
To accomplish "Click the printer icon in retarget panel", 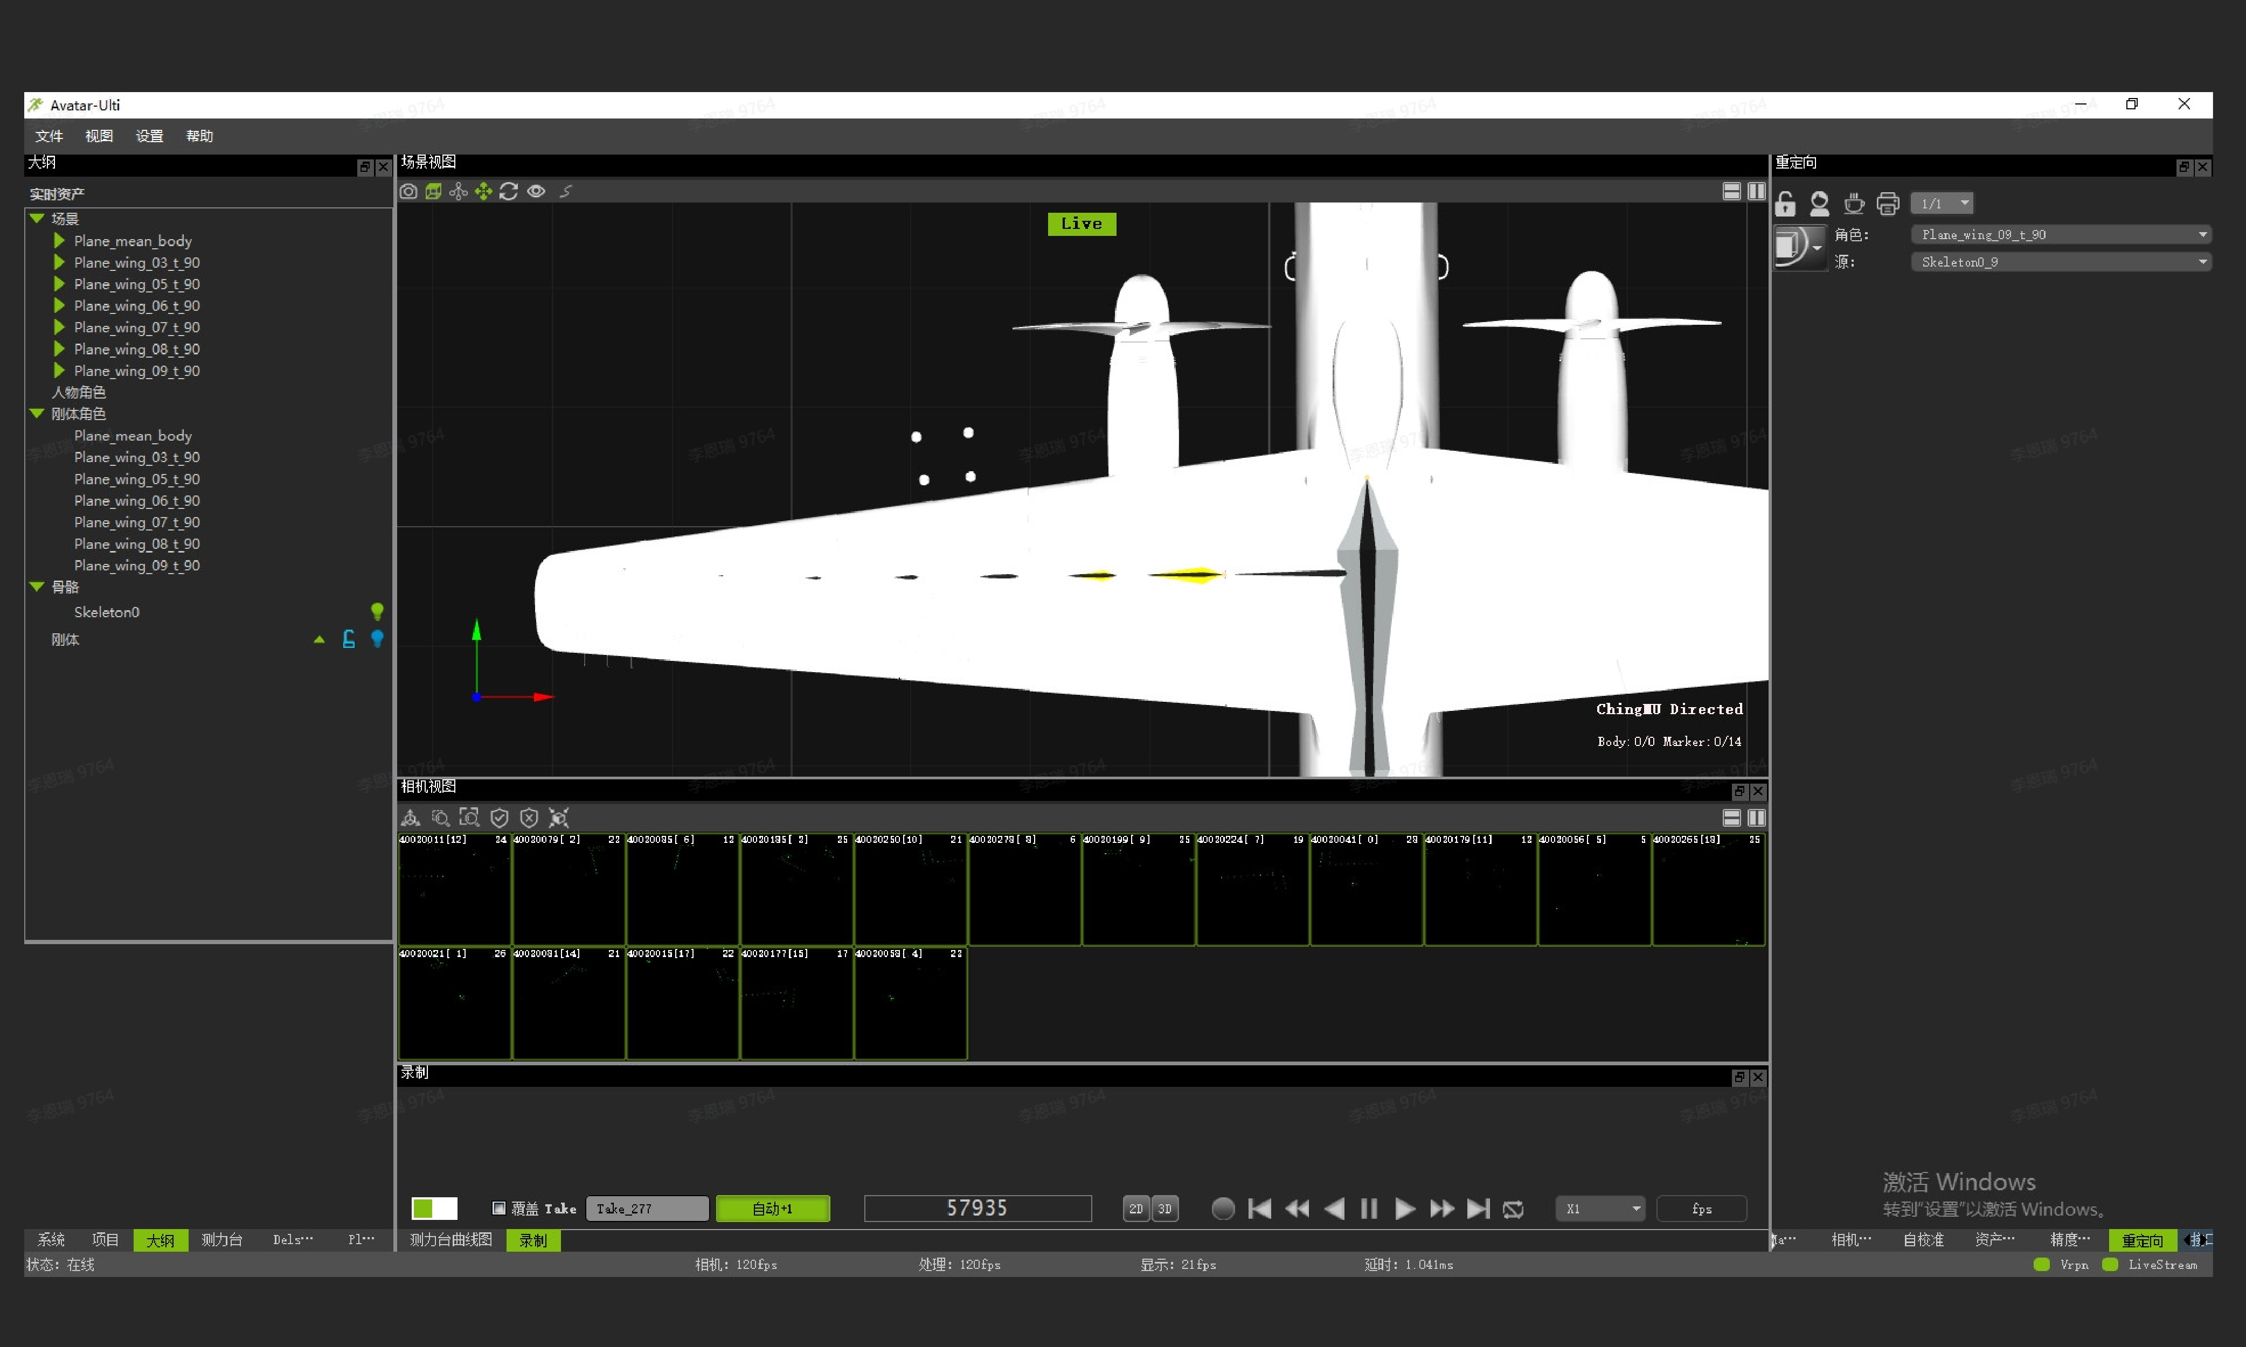I will [1887, 204].
